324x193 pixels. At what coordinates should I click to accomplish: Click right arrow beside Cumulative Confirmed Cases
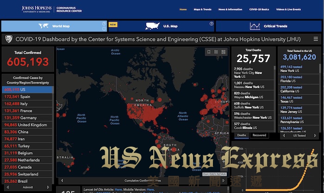[223, 180]
